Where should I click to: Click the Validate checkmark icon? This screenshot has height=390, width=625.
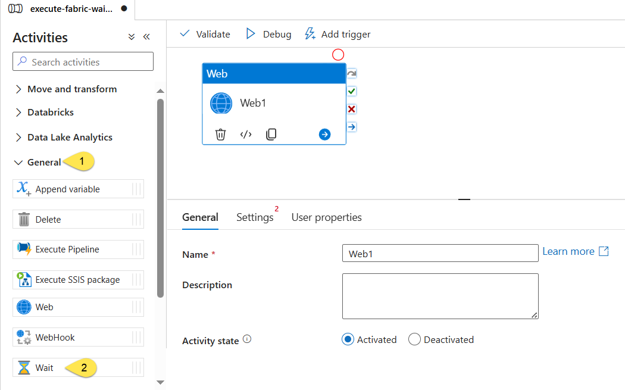click(x=185, y=33)
